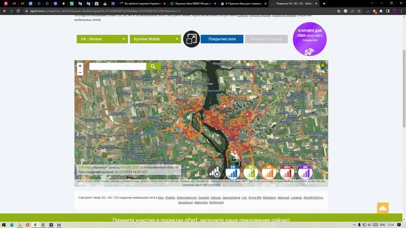
Task: Bookmark the page with the star icon
Action: click(x=359, y=11)
